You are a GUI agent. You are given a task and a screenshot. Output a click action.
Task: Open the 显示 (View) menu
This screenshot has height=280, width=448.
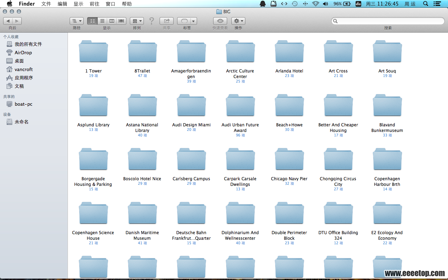pyautogui.click(x=78, y=4)
